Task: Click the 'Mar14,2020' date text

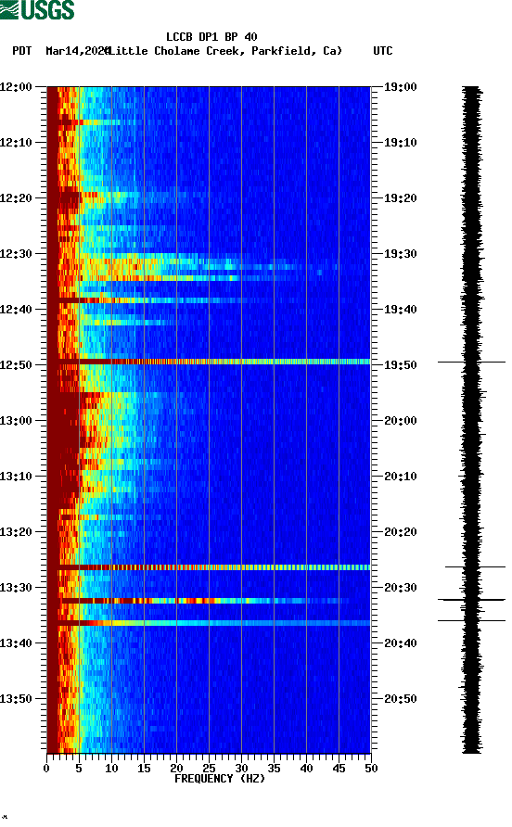Action: pyautogui.click(x=78, y=51)
